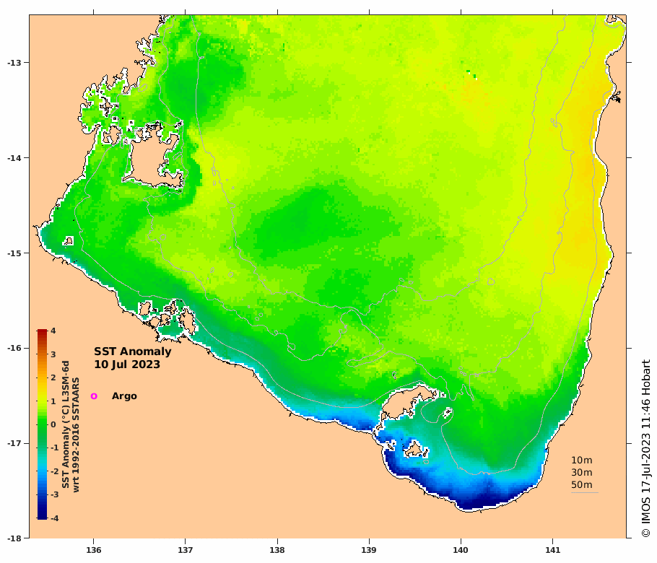Click the 50m depth contour label
Image resolution: width=657 pixels, height=563 pixels.
[x=582, y=484]
